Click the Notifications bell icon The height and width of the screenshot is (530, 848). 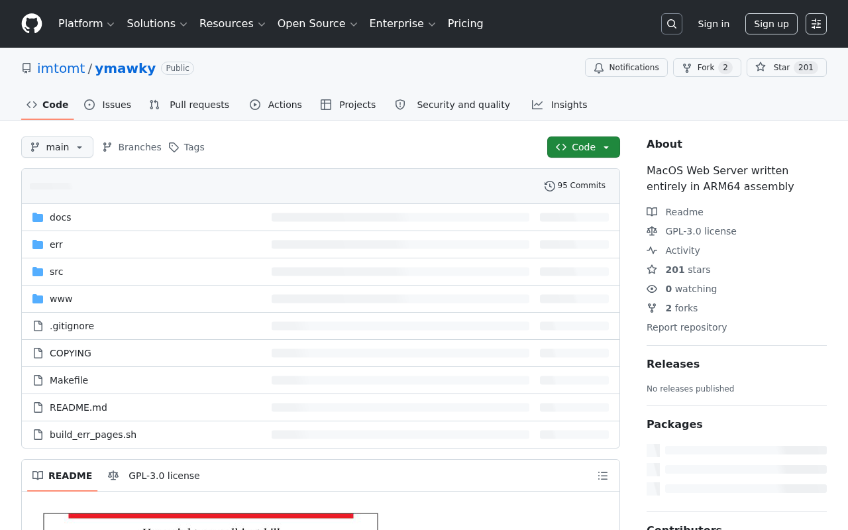pyautogui.click(x=599, y=68)
